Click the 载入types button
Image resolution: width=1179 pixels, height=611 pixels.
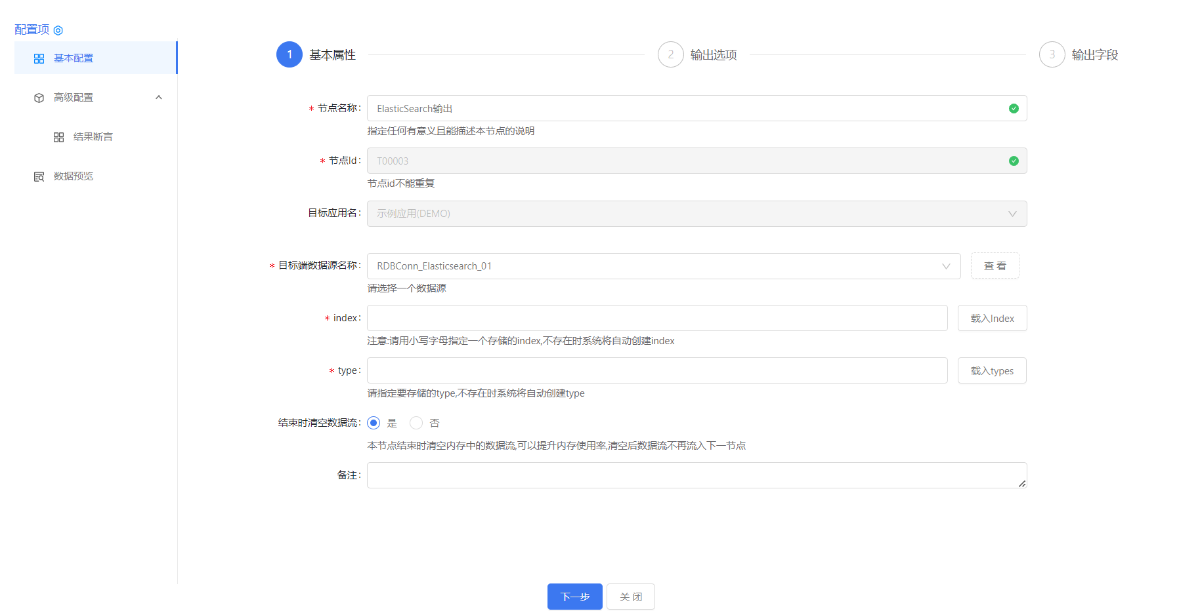[992, 370]
